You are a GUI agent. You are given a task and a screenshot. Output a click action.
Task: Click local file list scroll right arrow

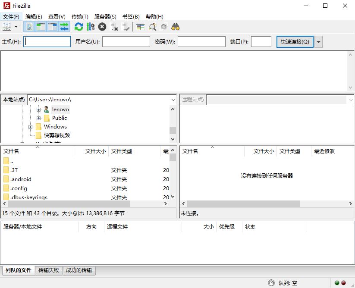166,203
